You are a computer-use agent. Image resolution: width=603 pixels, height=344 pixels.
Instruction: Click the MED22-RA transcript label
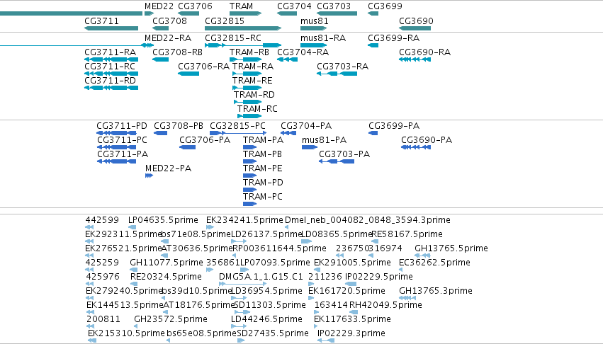tap(168, 38)
